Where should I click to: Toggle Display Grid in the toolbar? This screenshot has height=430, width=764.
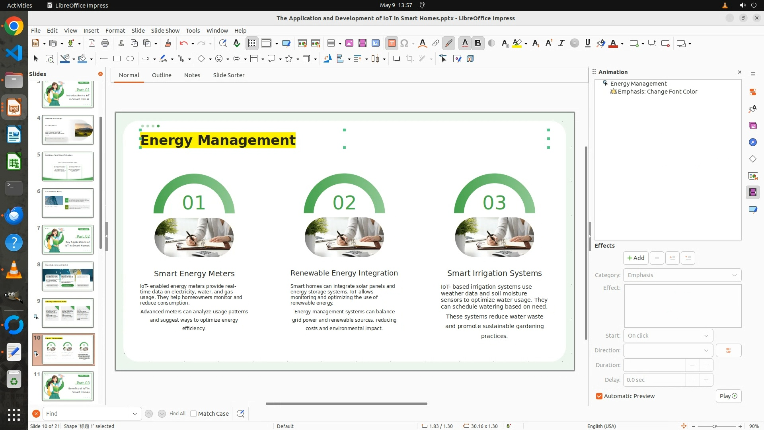[252, 43]
